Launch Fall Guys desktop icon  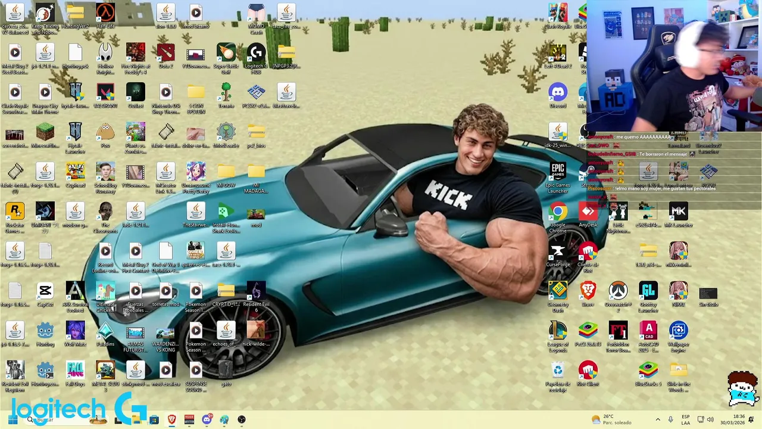pos(75,370)
